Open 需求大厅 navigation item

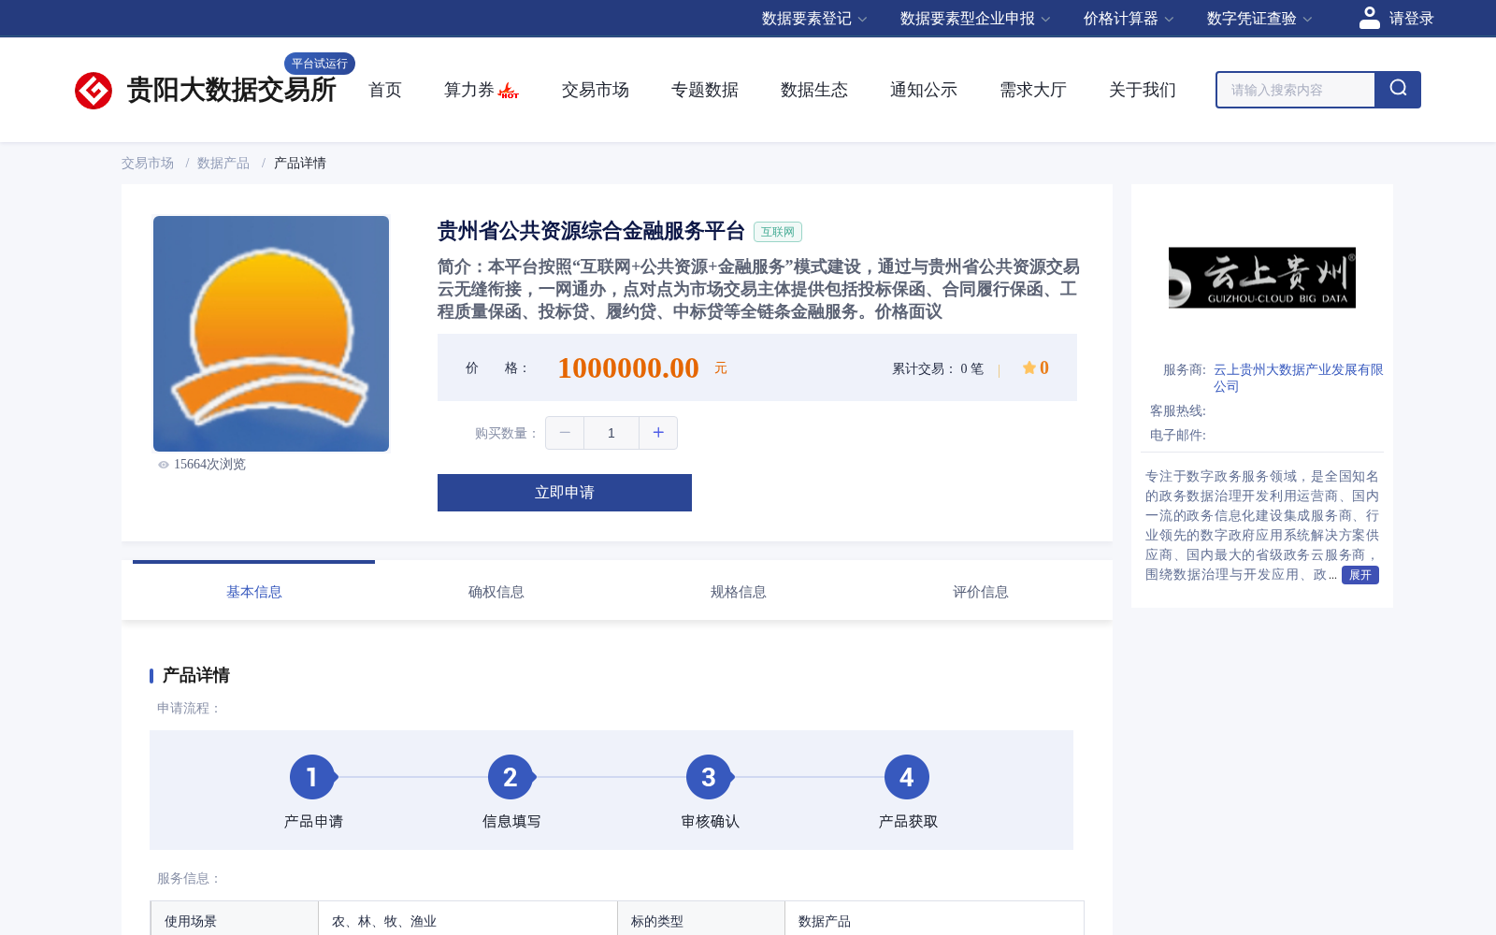[x=1033, y=90]
